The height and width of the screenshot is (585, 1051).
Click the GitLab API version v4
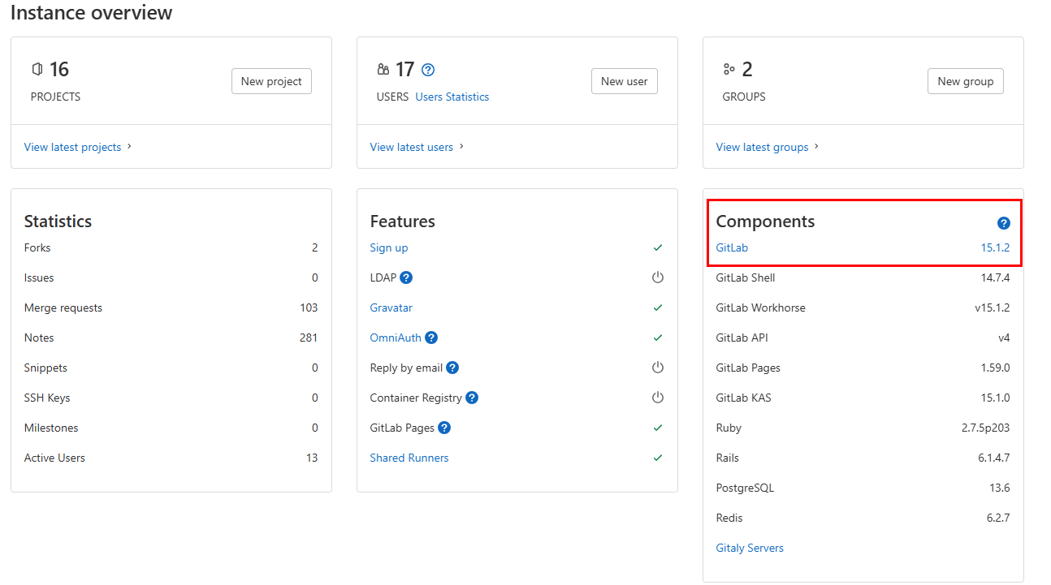tap(1004, 338)
